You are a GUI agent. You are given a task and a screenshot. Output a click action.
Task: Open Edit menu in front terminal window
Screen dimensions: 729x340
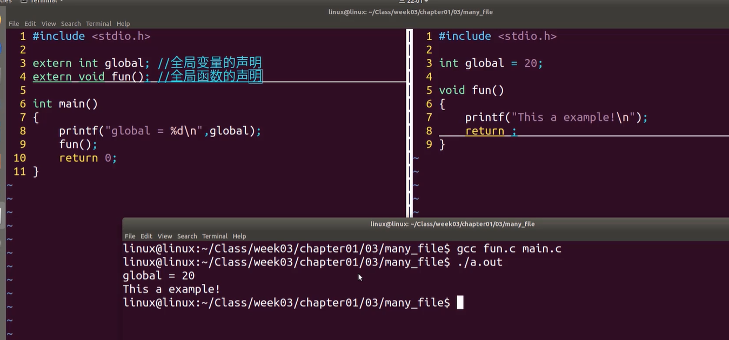(146, 236)
